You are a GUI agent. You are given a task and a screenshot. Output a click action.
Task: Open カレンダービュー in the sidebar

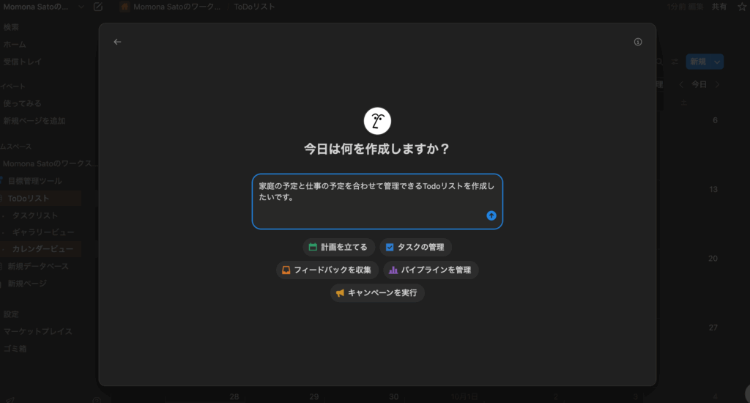(42, 249)
